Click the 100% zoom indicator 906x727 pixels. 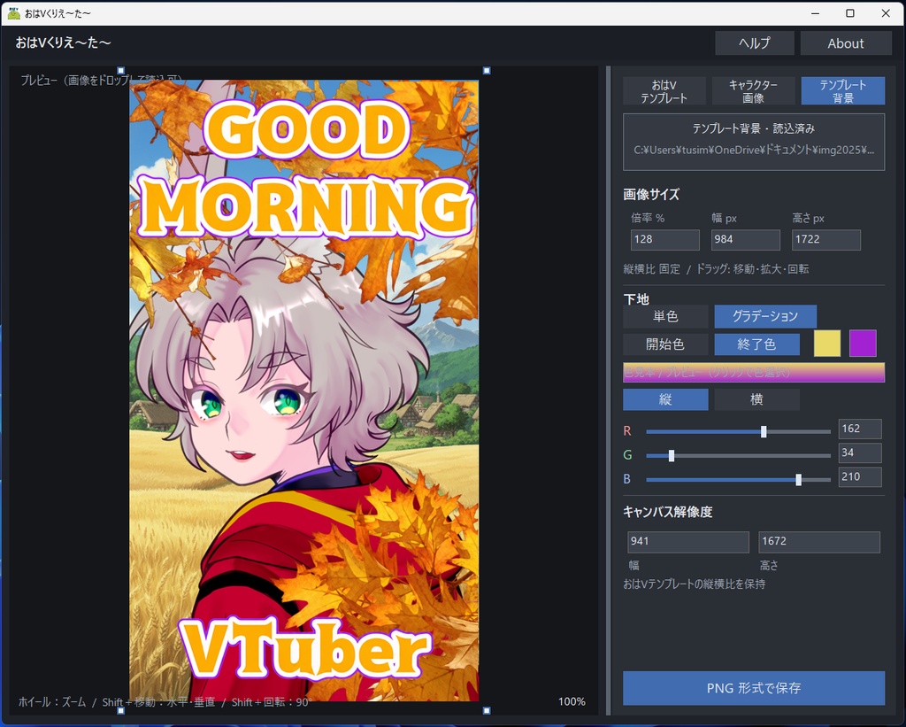coord(572,701)
